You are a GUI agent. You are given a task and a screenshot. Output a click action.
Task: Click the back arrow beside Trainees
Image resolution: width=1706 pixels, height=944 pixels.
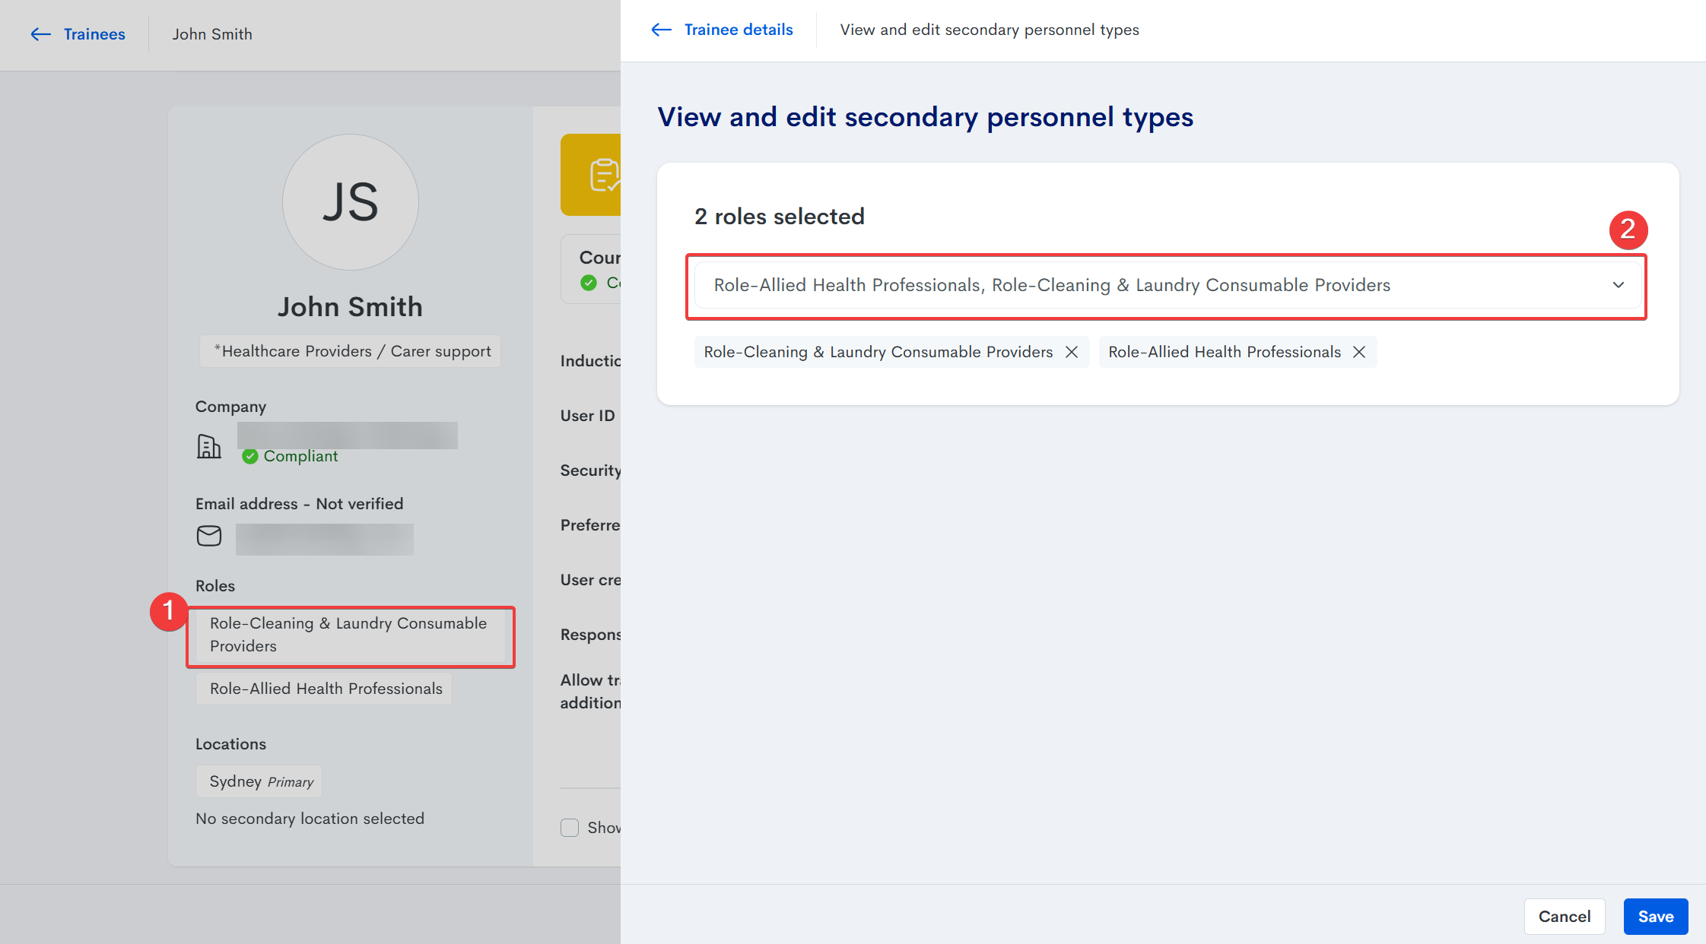click(x=40, y=34)
